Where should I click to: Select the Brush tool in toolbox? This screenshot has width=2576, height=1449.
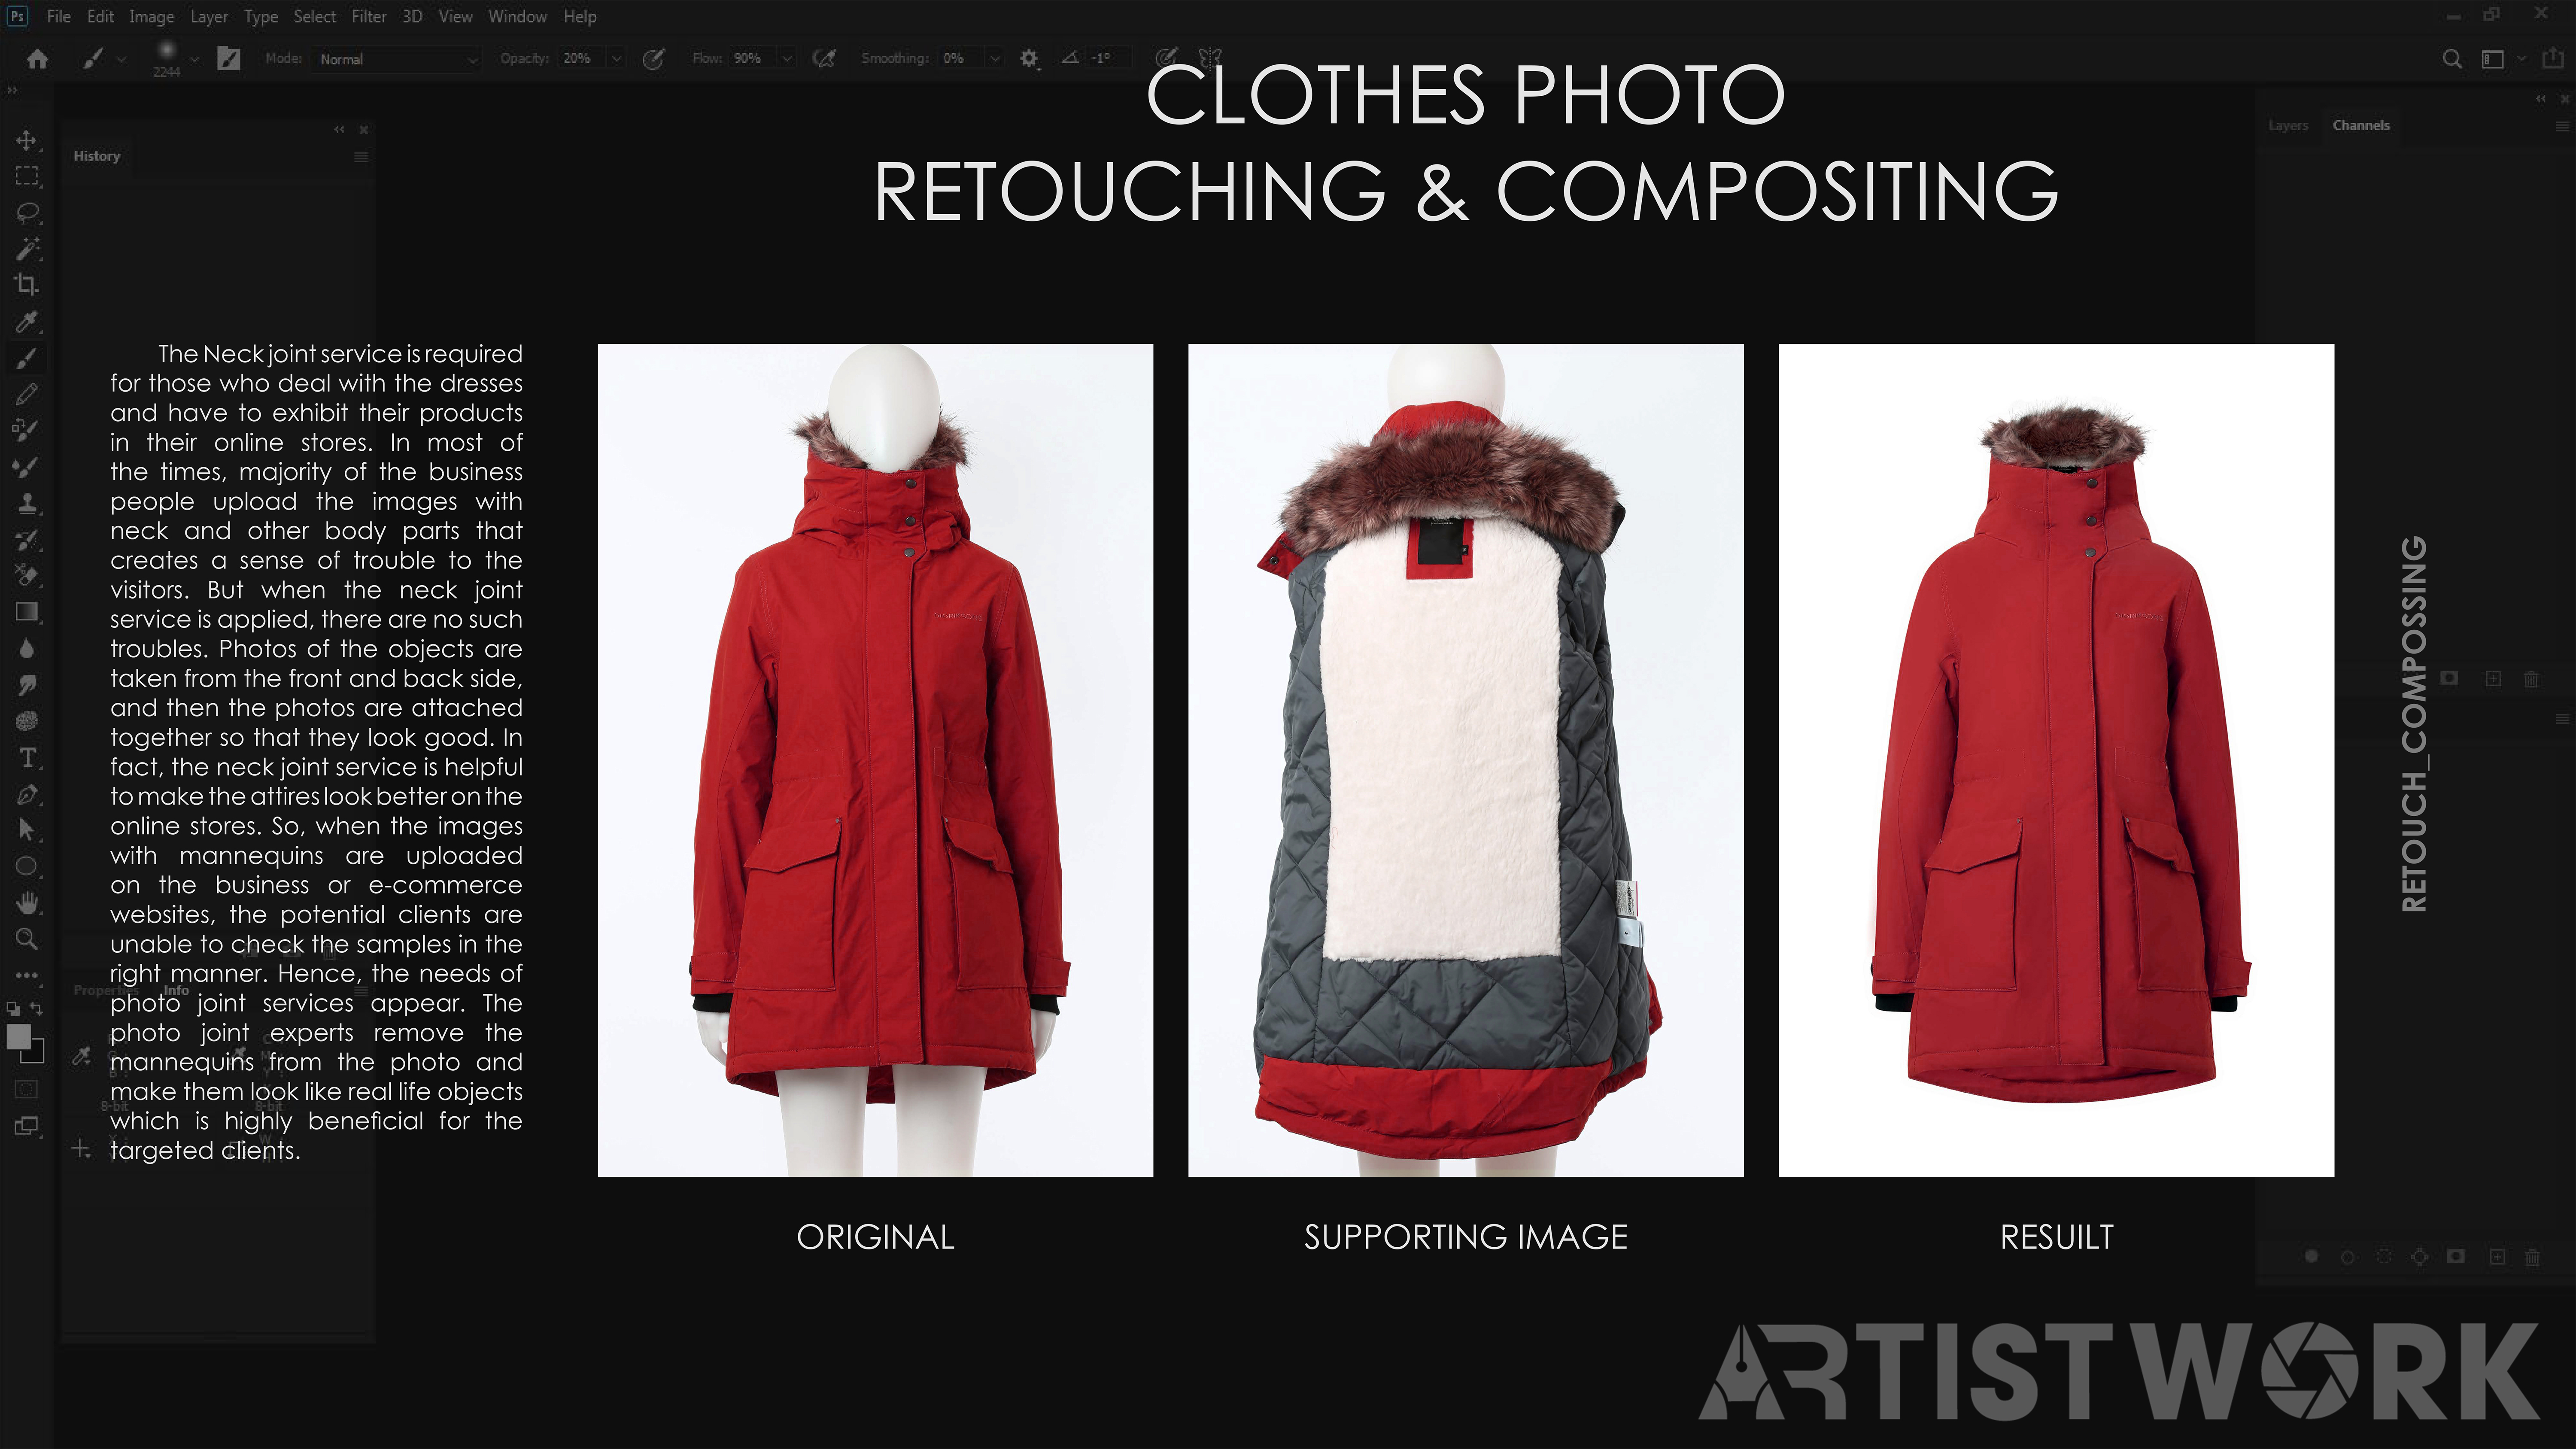click(27, 358)
